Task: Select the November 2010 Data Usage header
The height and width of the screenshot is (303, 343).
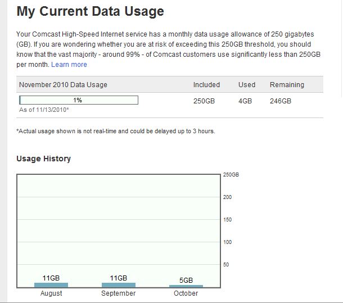Action: pyautogui.click(x=63, y=85)
